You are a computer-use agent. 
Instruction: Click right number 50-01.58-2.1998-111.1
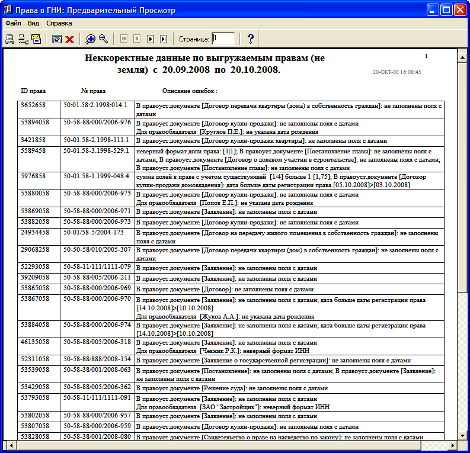tap(96, 140)
